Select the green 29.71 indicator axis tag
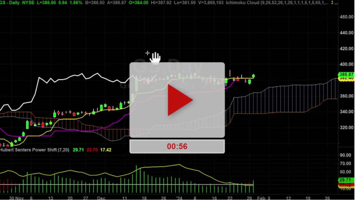The width and height of the screenshot is (355, 200). (346, 180)
